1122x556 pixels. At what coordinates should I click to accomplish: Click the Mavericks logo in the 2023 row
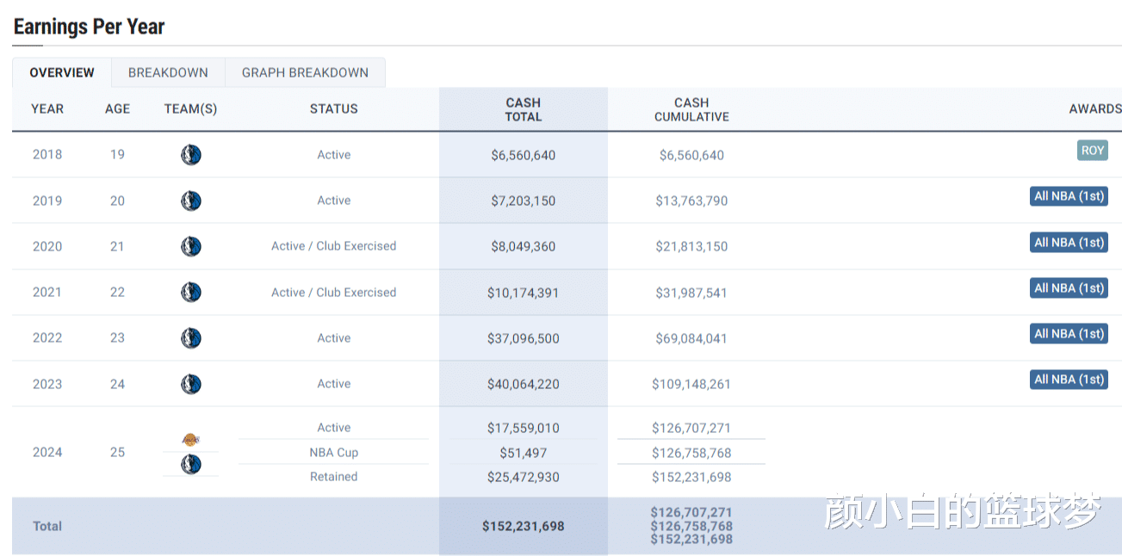point(191,384)
